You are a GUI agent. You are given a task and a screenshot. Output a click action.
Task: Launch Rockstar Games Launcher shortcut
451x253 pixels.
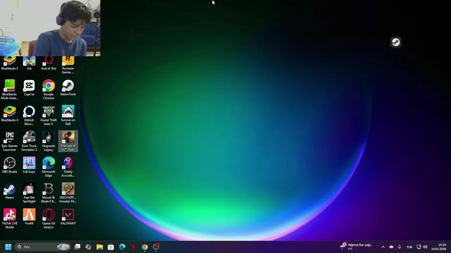point(68,65)
